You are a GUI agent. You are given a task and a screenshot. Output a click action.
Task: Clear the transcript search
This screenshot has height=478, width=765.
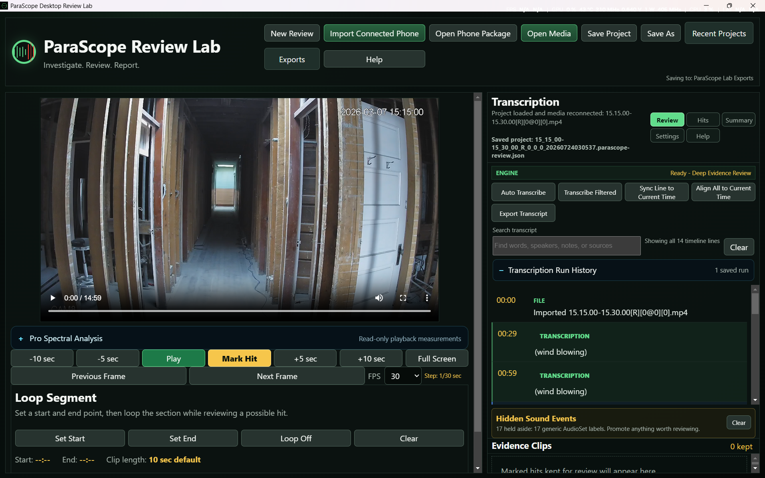pyautogui.click(x=739, y=247)
